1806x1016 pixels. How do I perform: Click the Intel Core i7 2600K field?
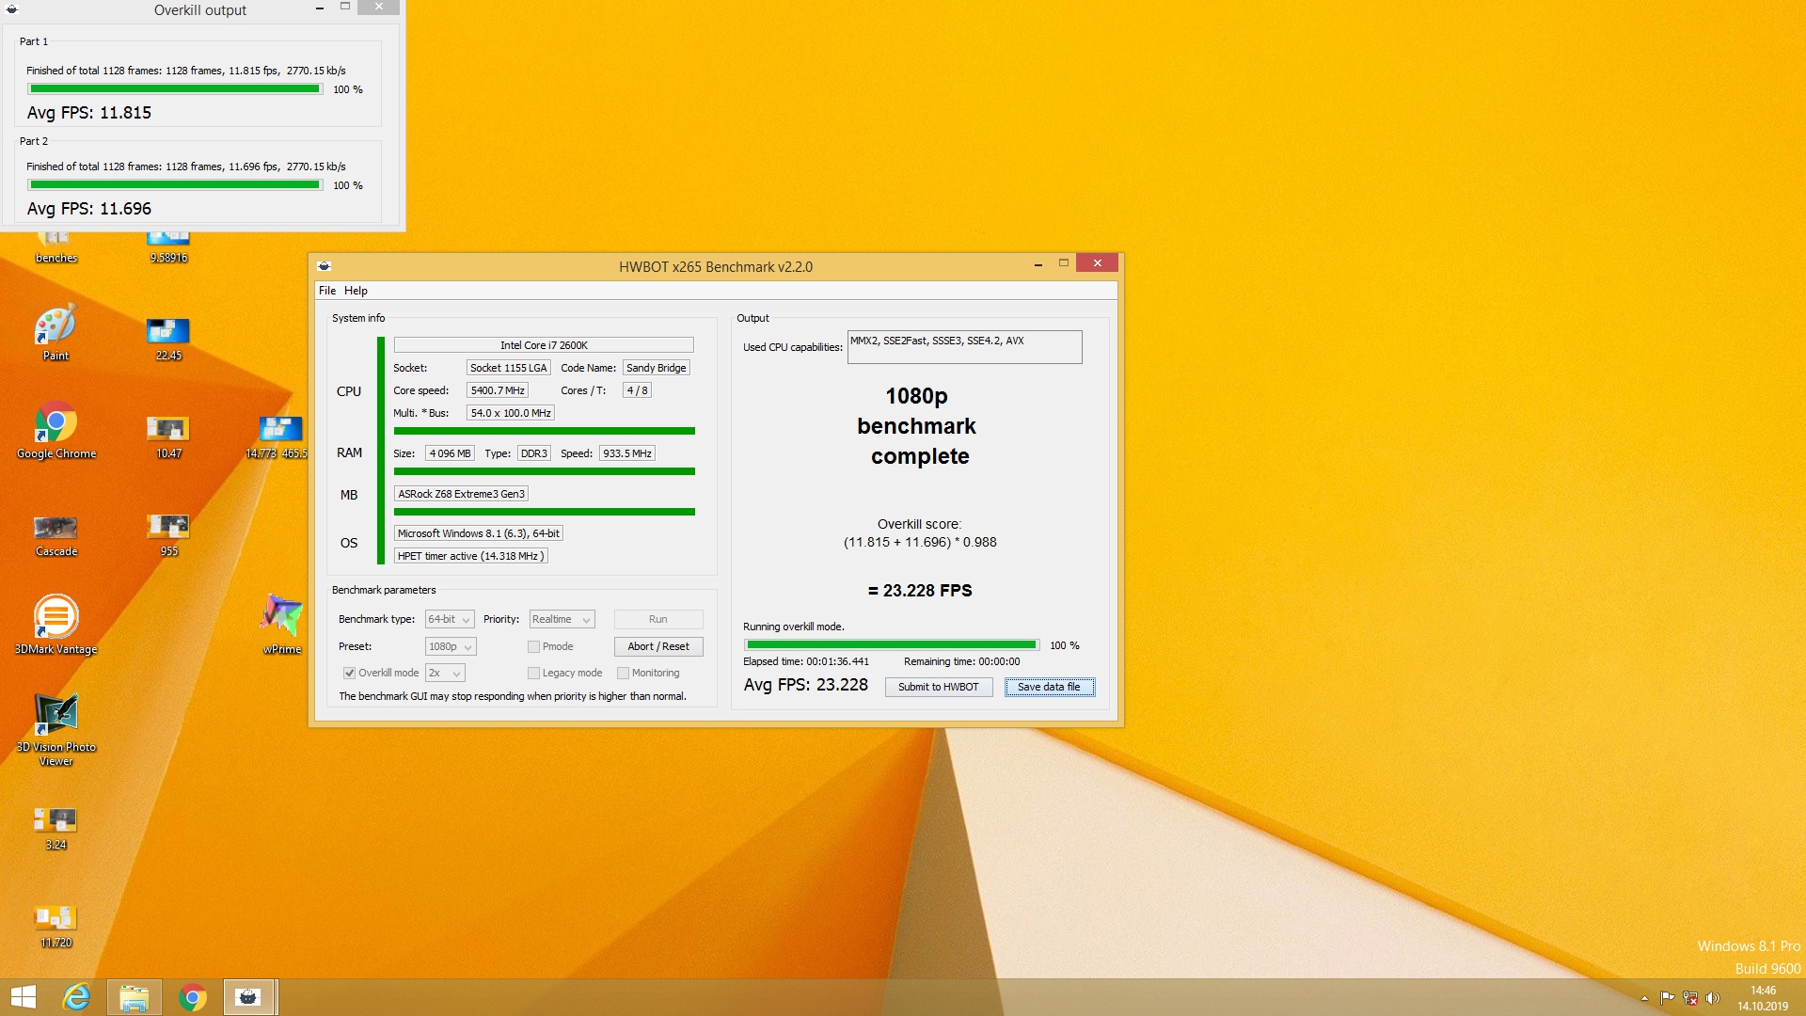(544, 345)
